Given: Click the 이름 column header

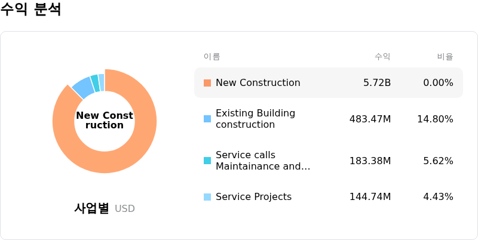Looking at the screenshot, I should coord(212,57).
